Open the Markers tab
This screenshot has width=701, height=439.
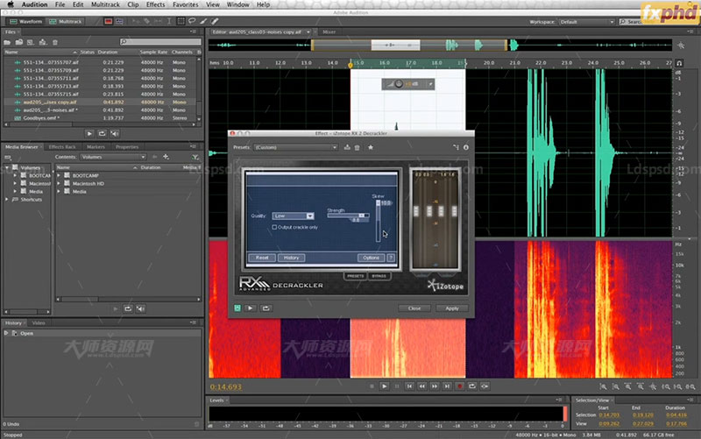[x=96, y=146]
